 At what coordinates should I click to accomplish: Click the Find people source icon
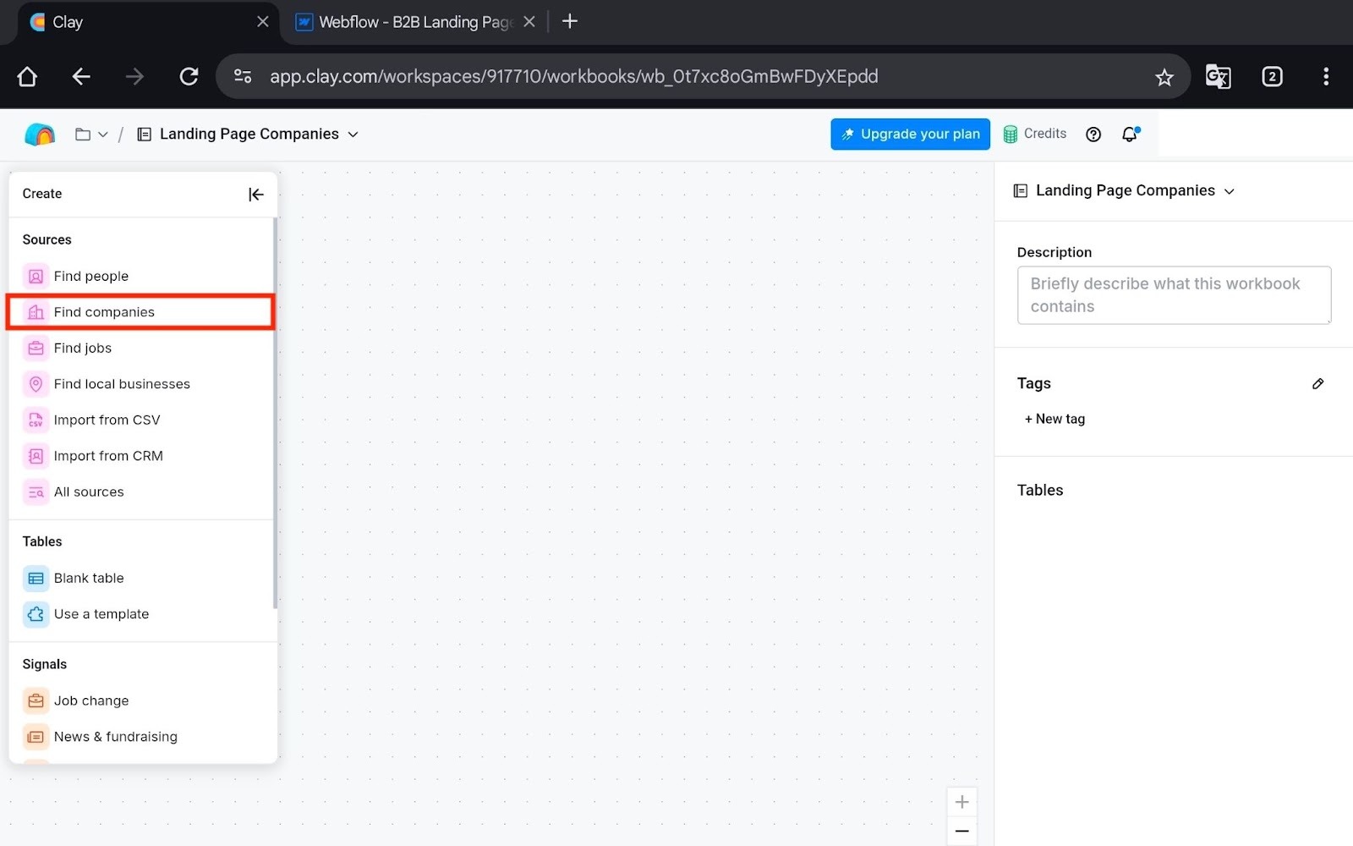tap(36, 276)
